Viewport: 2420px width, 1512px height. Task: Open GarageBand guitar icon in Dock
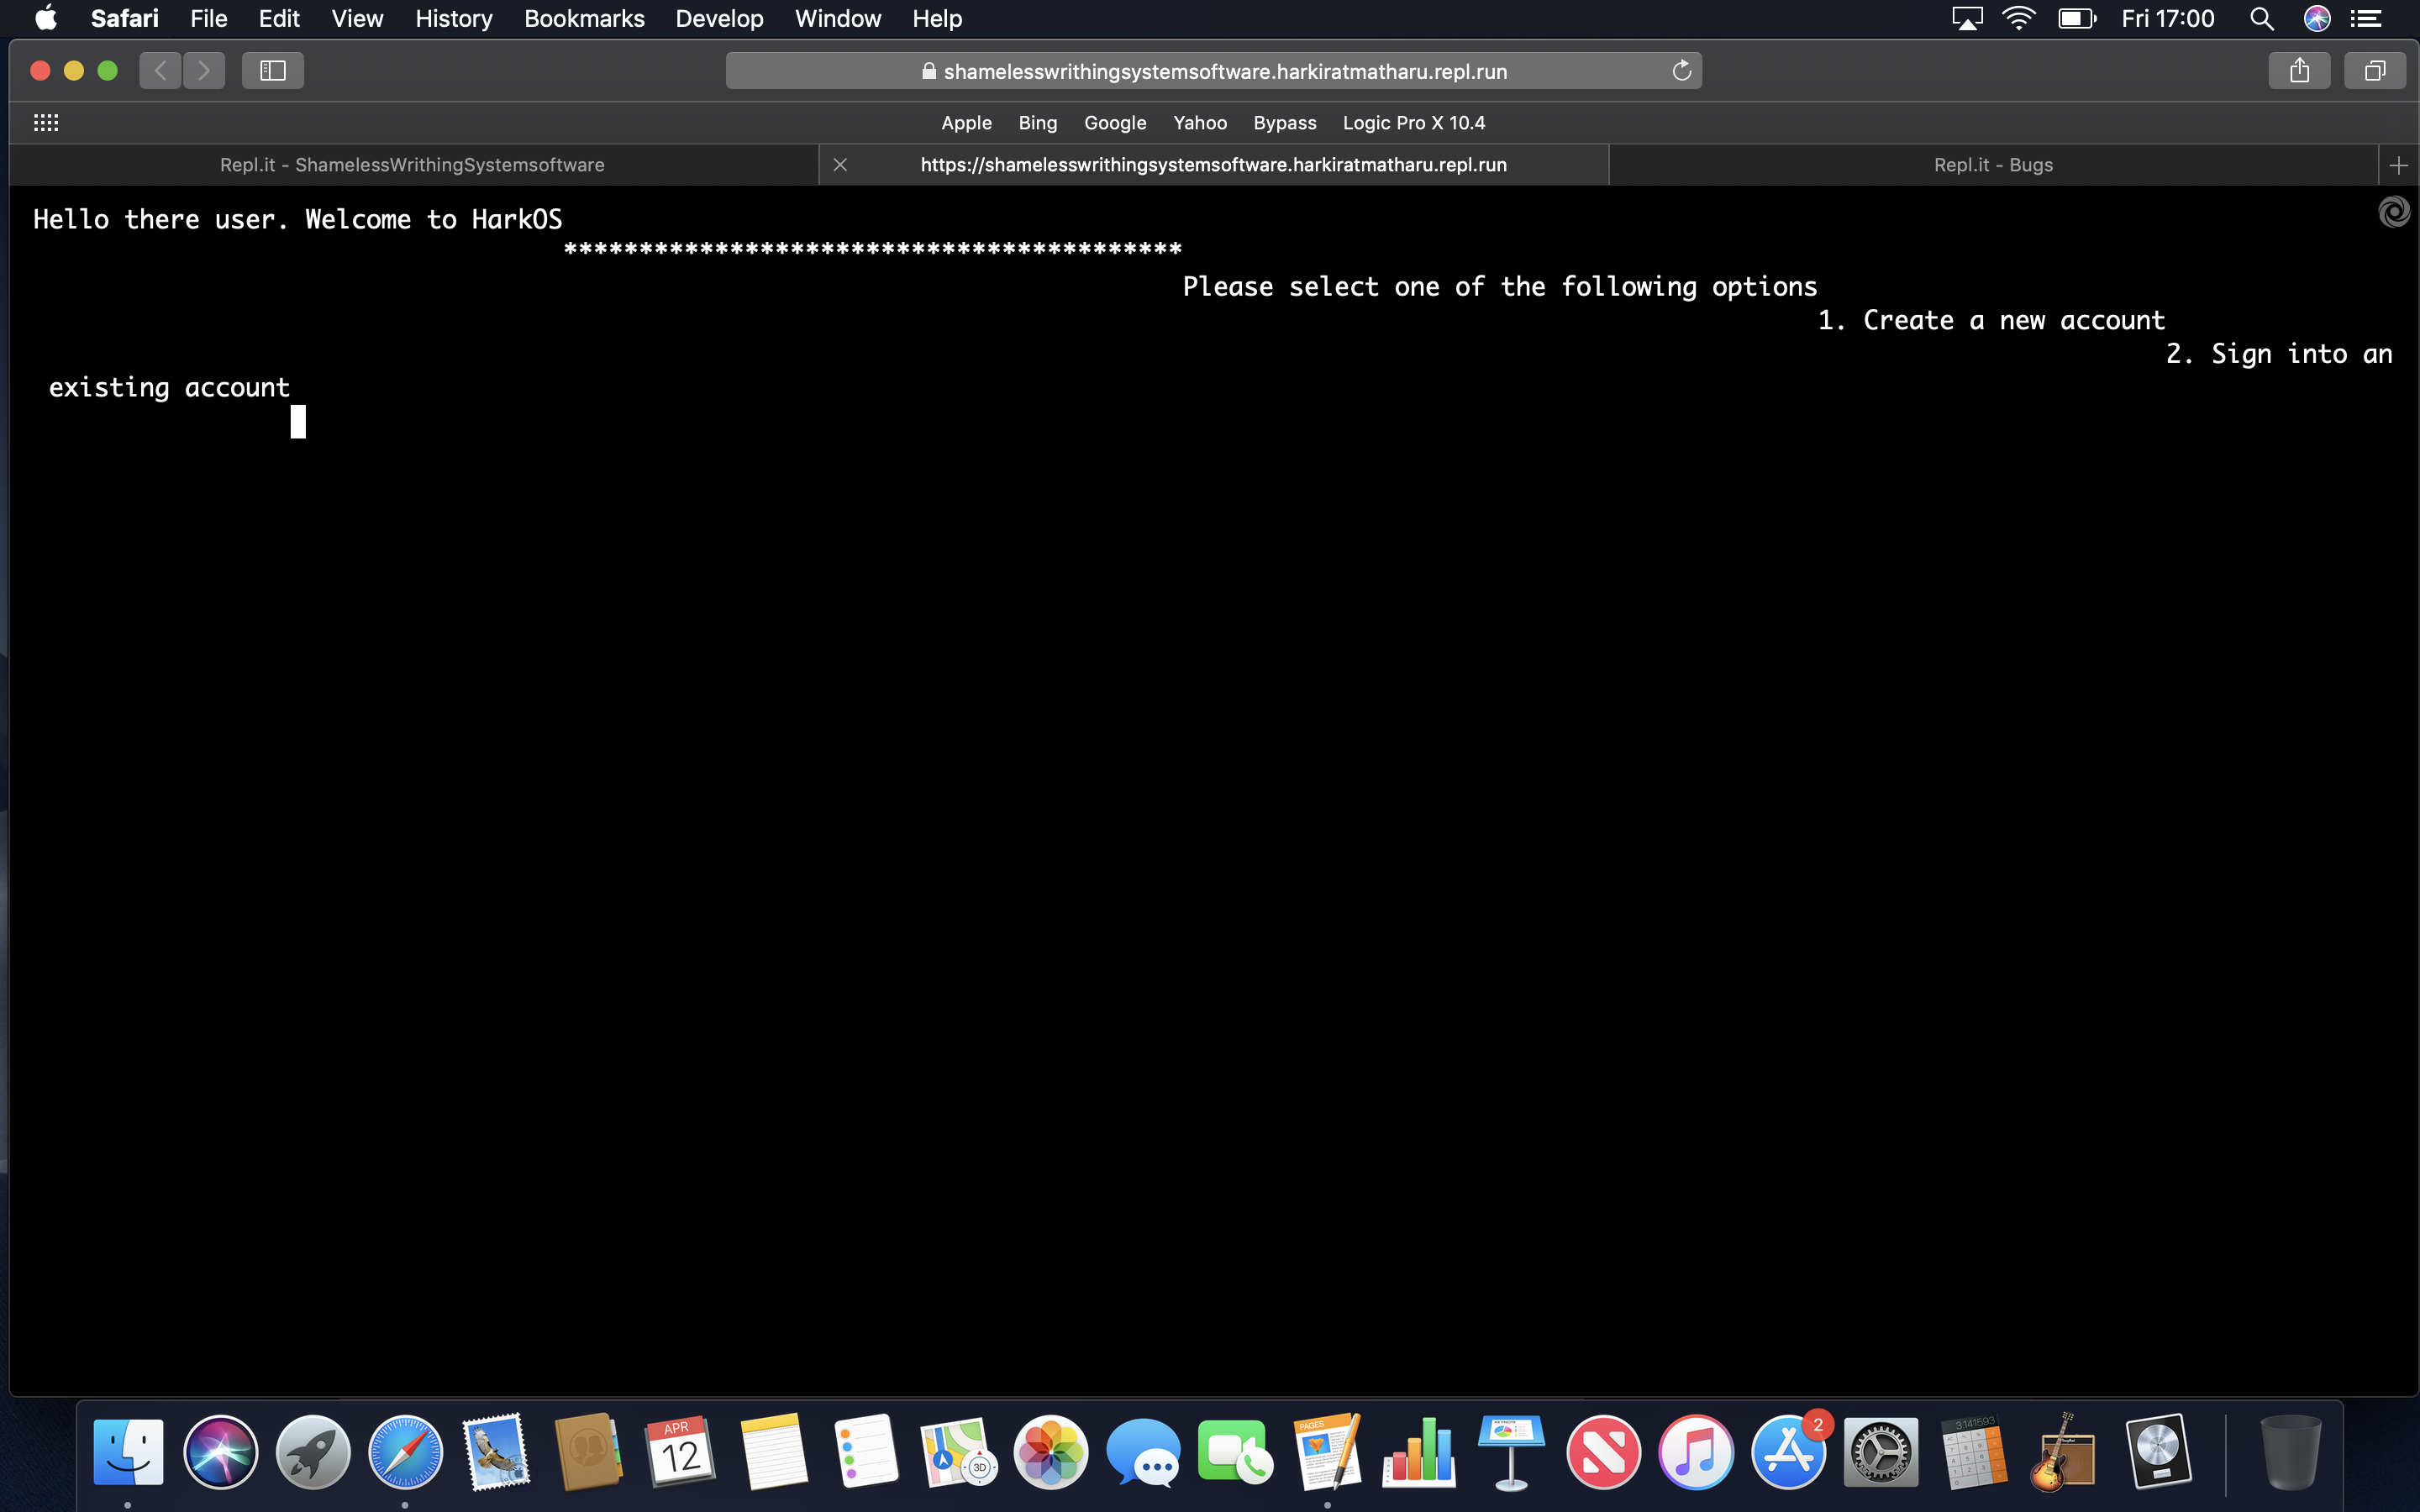(2063, 1452)
